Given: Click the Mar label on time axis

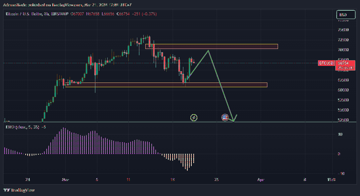Looking at the screenshot, I should coord(65,180).
